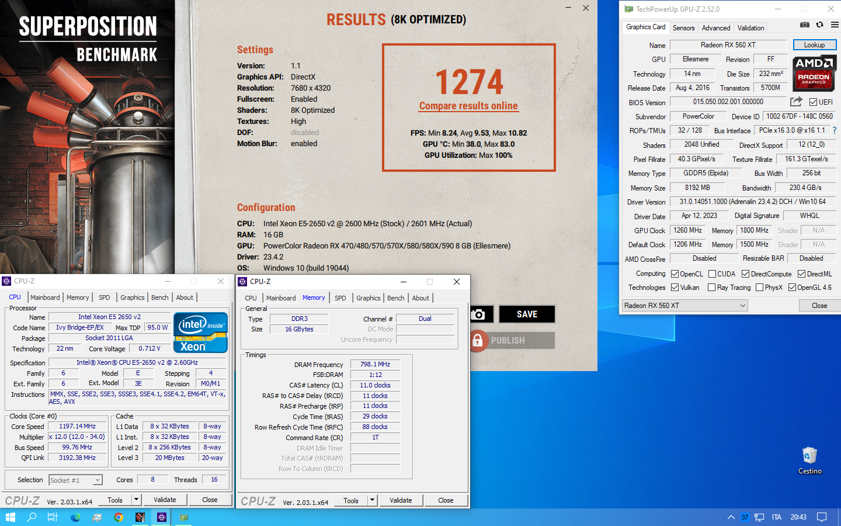Toggle the OpenCL checkbox
The width and height of the screenshot is (841, 526).
pos(675,274)
